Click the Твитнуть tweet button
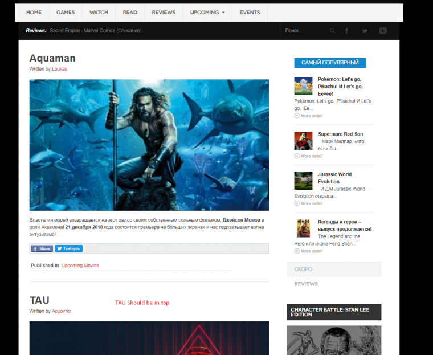Image resolution: width=433 pixels, height=355 pixels. [68, 248]
